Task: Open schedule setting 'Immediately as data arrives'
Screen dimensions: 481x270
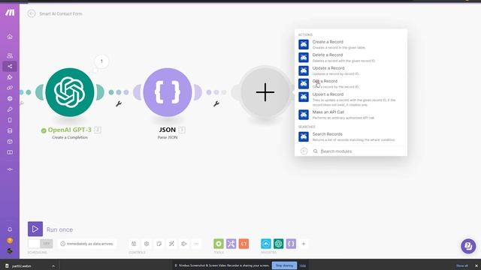Action: 87,244
